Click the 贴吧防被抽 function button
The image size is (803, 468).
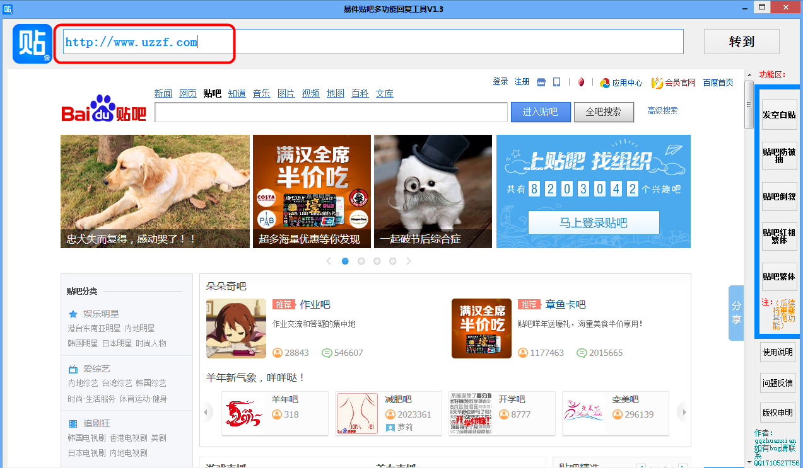coord(779,156)
